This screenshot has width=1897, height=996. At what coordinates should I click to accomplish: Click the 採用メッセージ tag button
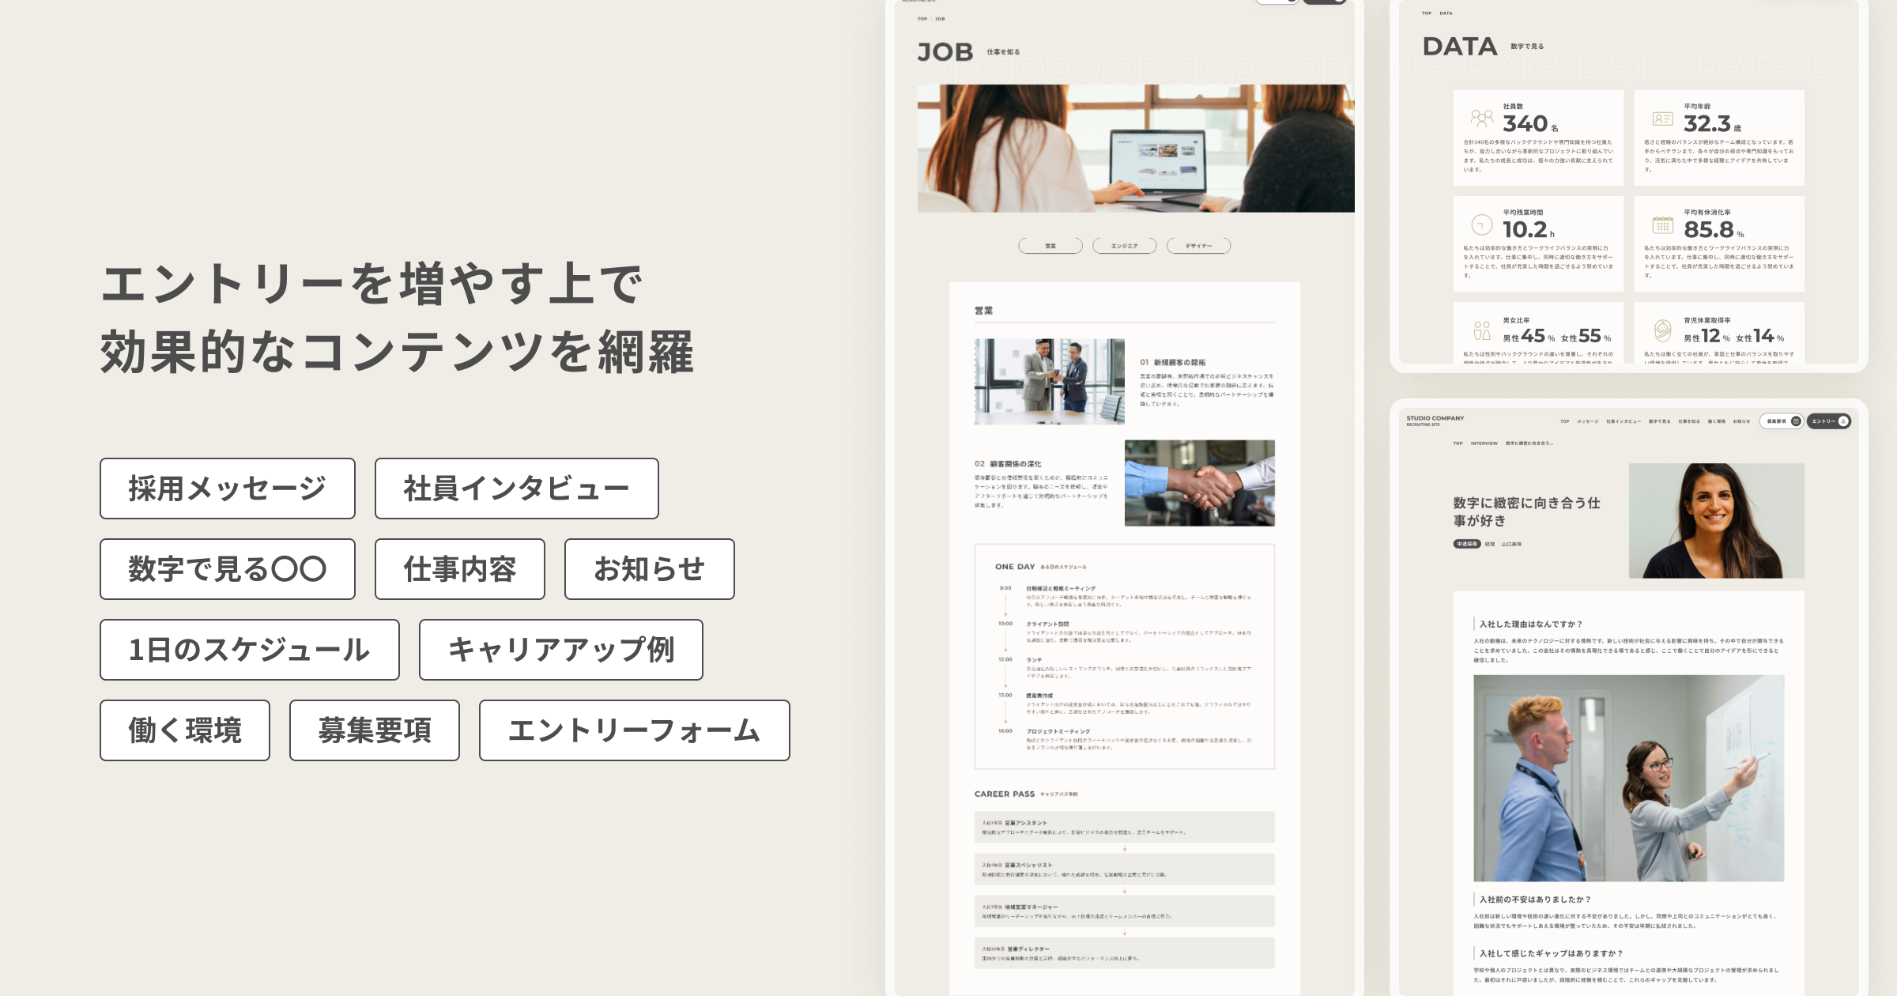coord(228,489)
